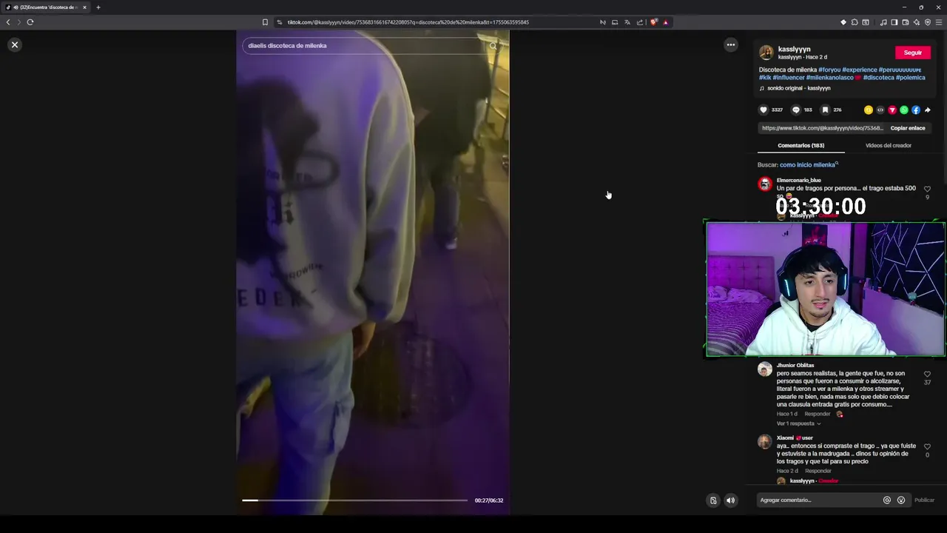
Task: Switch to Comentarios (183) tab
Action: coord(801,146)
